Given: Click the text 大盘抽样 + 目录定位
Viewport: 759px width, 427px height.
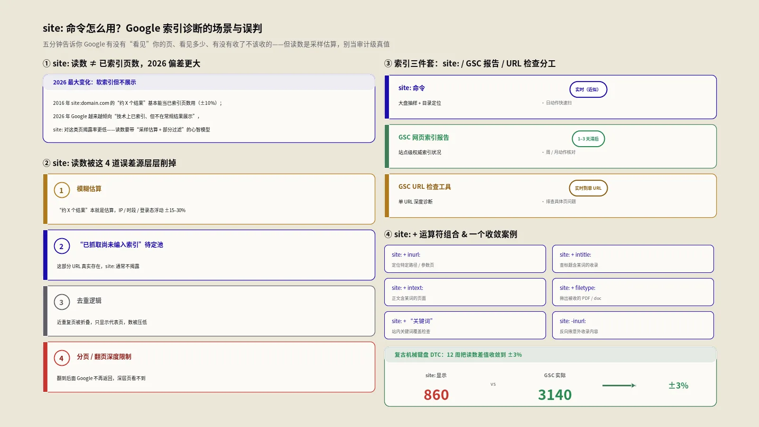Looking at the screenshot, I should click(420, 103).
